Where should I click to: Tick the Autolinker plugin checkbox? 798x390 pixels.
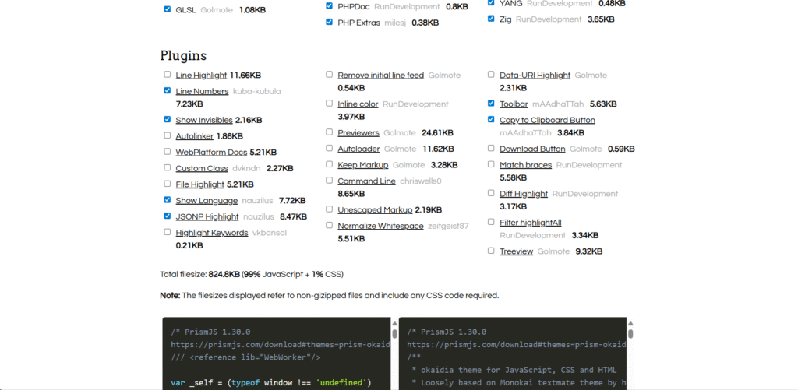tap(168, 136)
